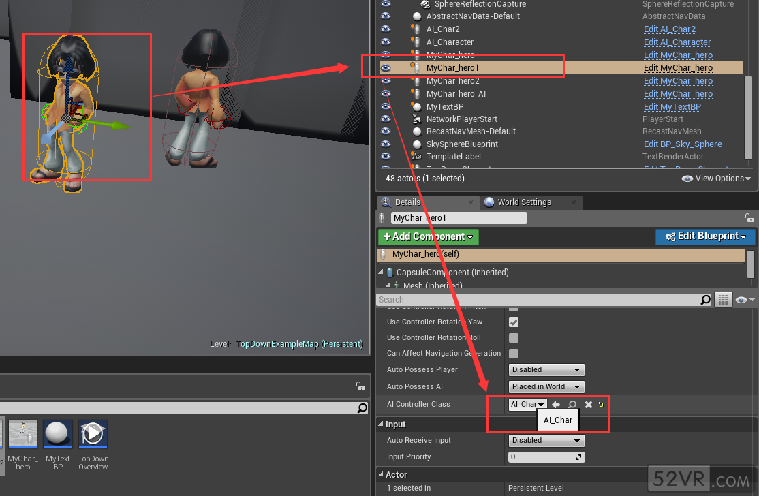Open the Auto Possess AI dropdown

click(546, 386)
